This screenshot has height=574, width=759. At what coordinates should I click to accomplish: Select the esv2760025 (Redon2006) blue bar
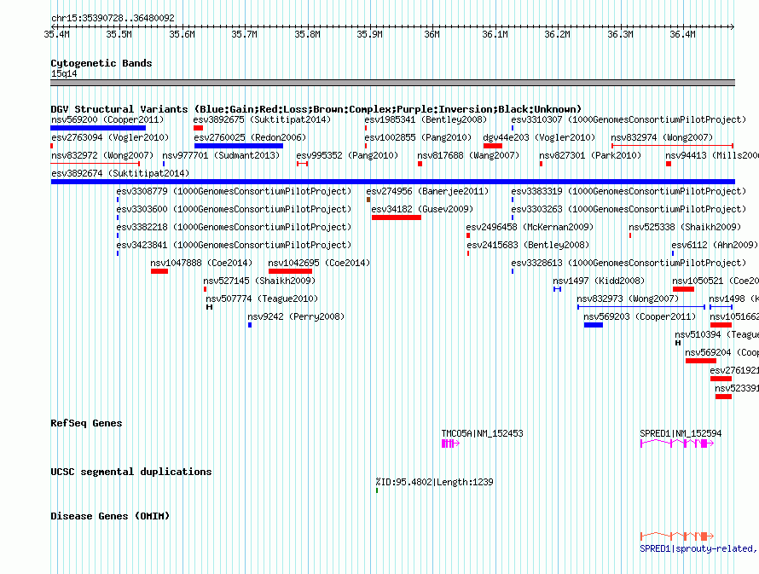[239, 146]
